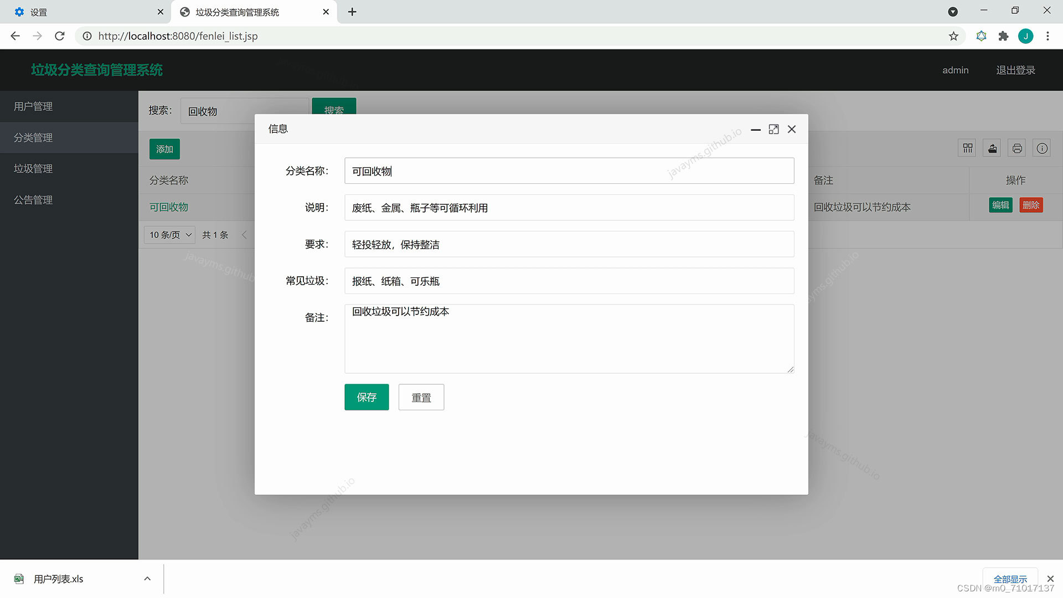
Task: Click the 删除 delete button
Action: (1033, 204)
